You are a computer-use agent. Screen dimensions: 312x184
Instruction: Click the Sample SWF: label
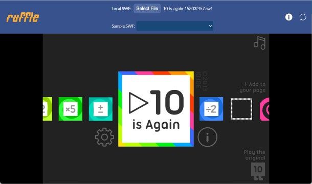coord(123,26)
